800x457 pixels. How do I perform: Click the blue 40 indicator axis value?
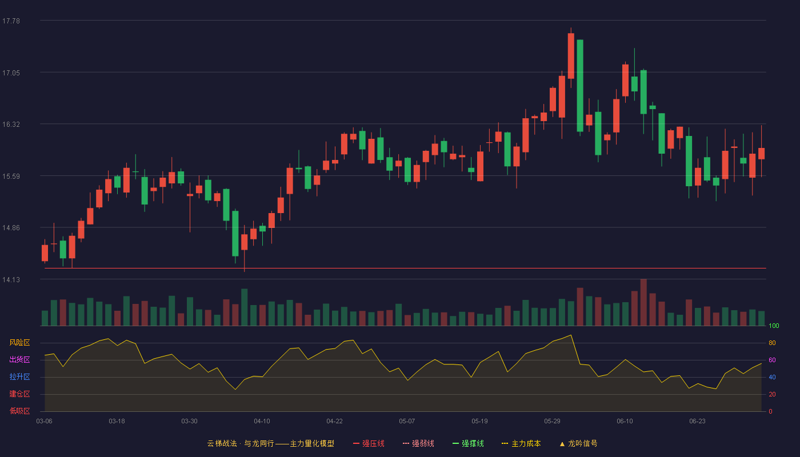tap(772, 377)
